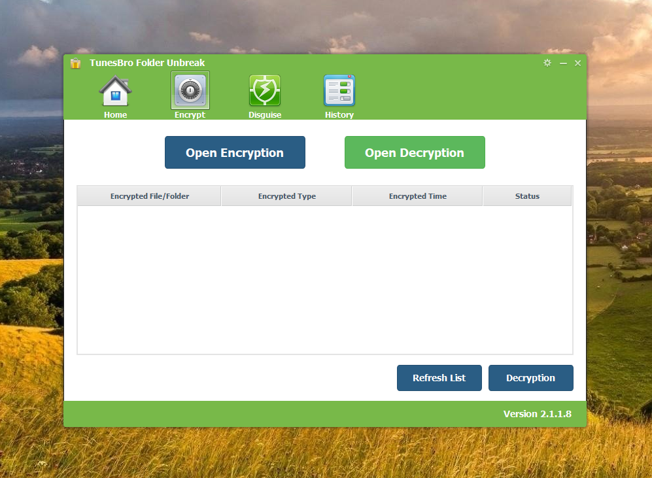This screenshot has width=652, height=478.
Task: Minimize the TunesBro Folder Unbreak window
Action: pyautogui.click(x=563, y=63)
